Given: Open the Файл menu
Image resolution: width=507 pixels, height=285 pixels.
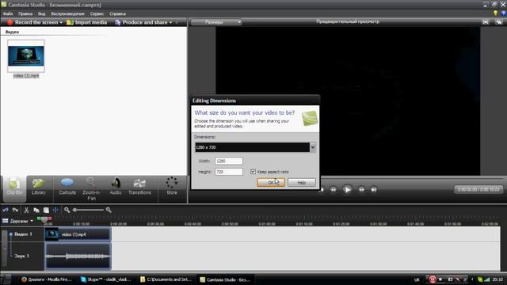Looking at the screenshot, I should pyautogui.click(x=8, y=13).
